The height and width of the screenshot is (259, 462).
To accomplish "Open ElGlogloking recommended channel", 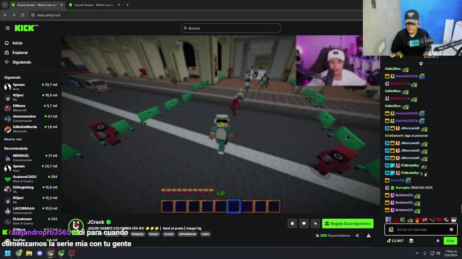I will pyautogui.click(x=31, y=189).
